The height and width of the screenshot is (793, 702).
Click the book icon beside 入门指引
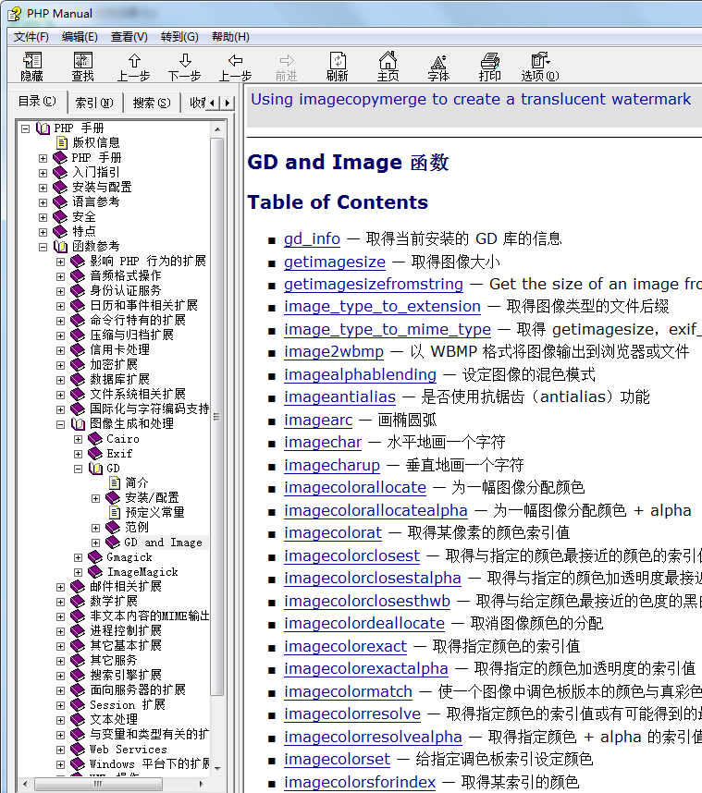60,173
